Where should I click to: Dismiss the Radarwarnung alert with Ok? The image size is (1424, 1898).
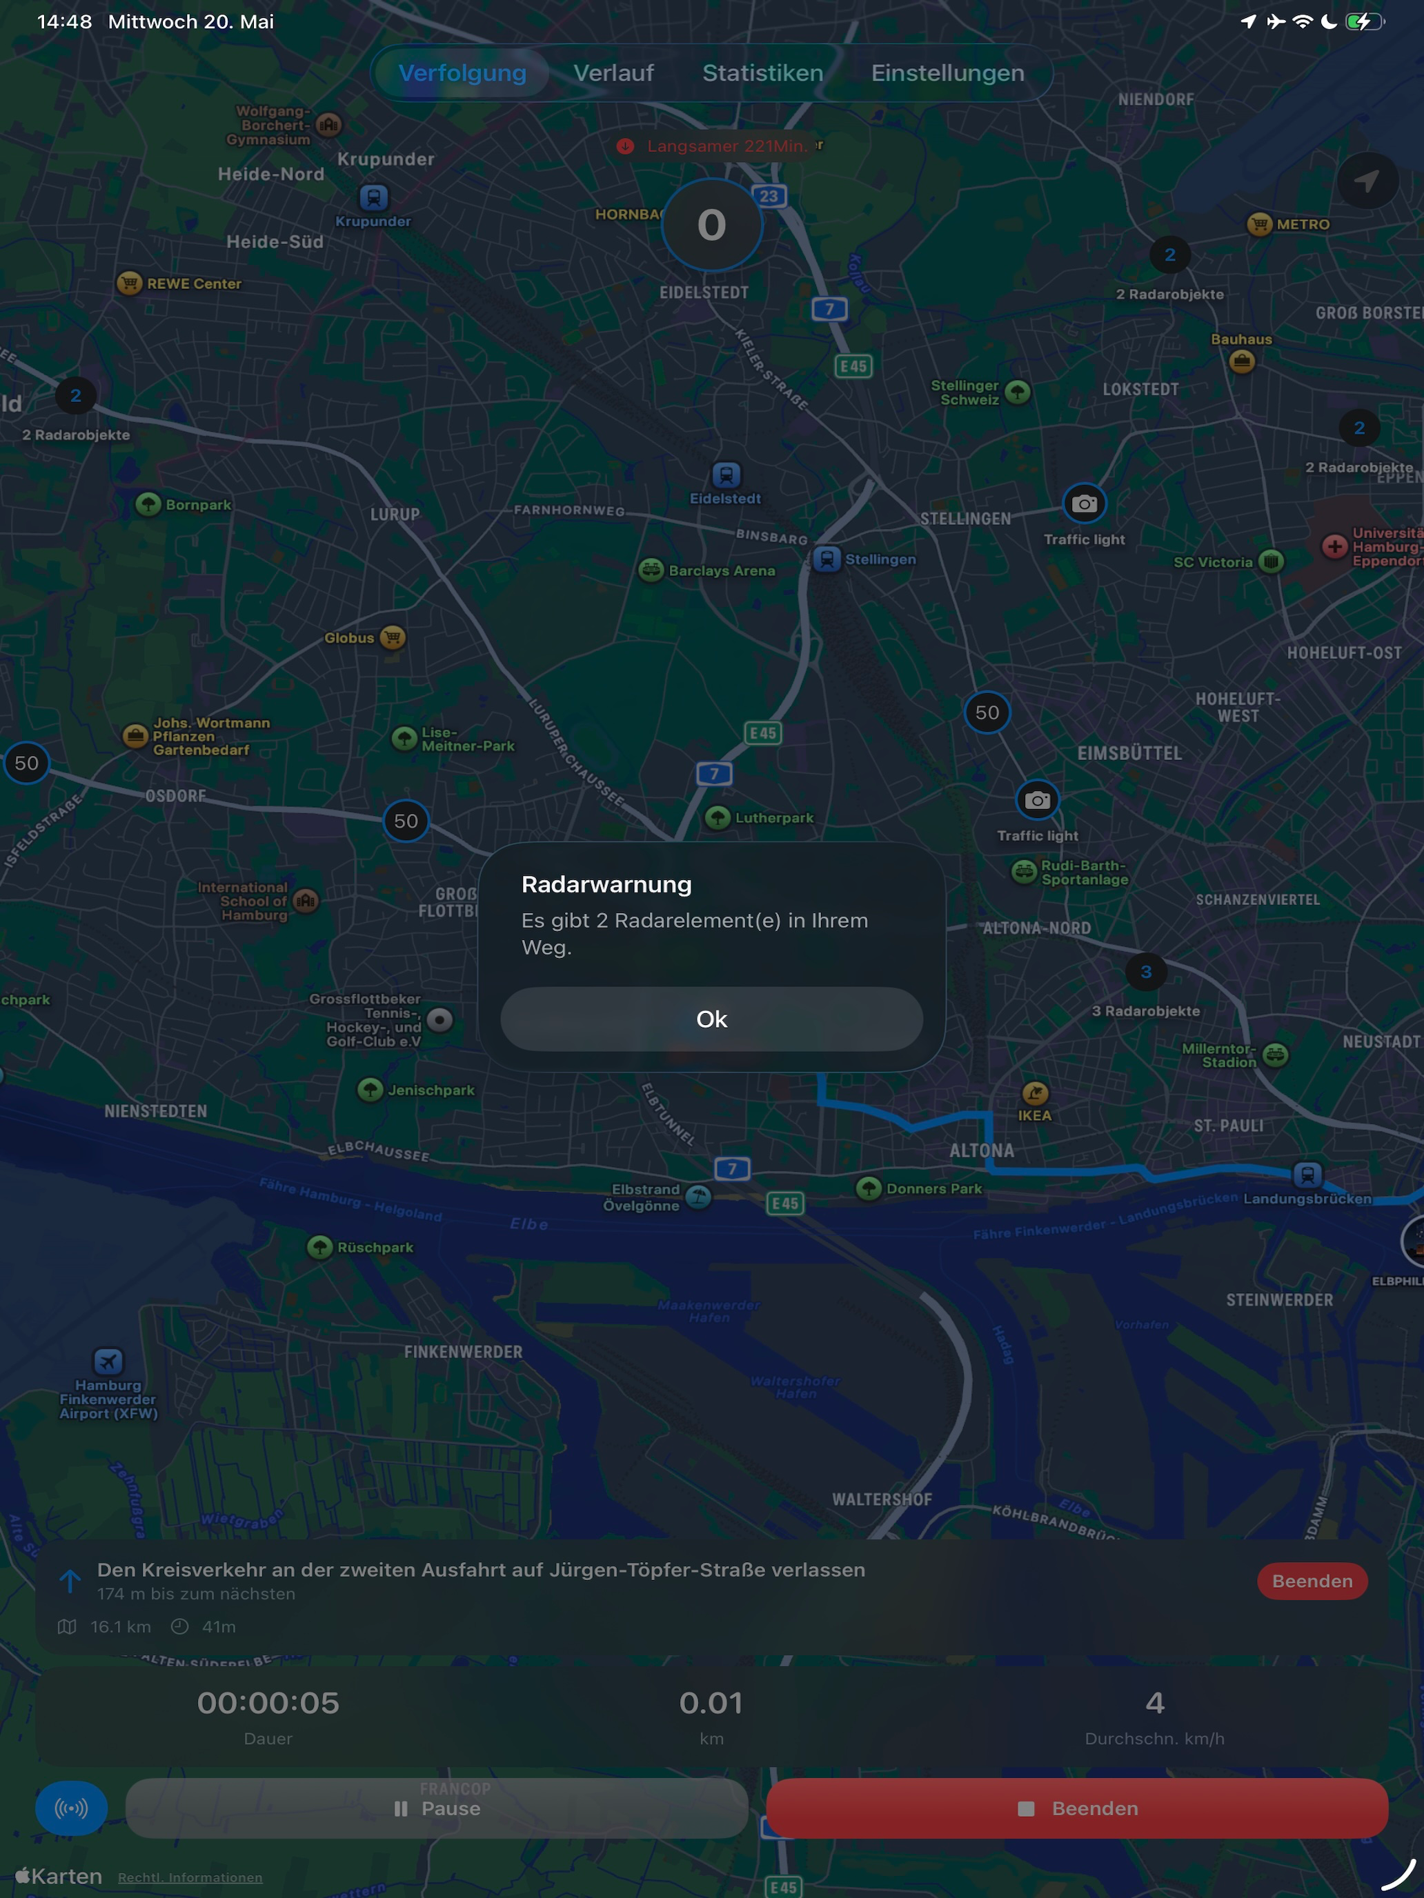click(x=711, y=1019)
